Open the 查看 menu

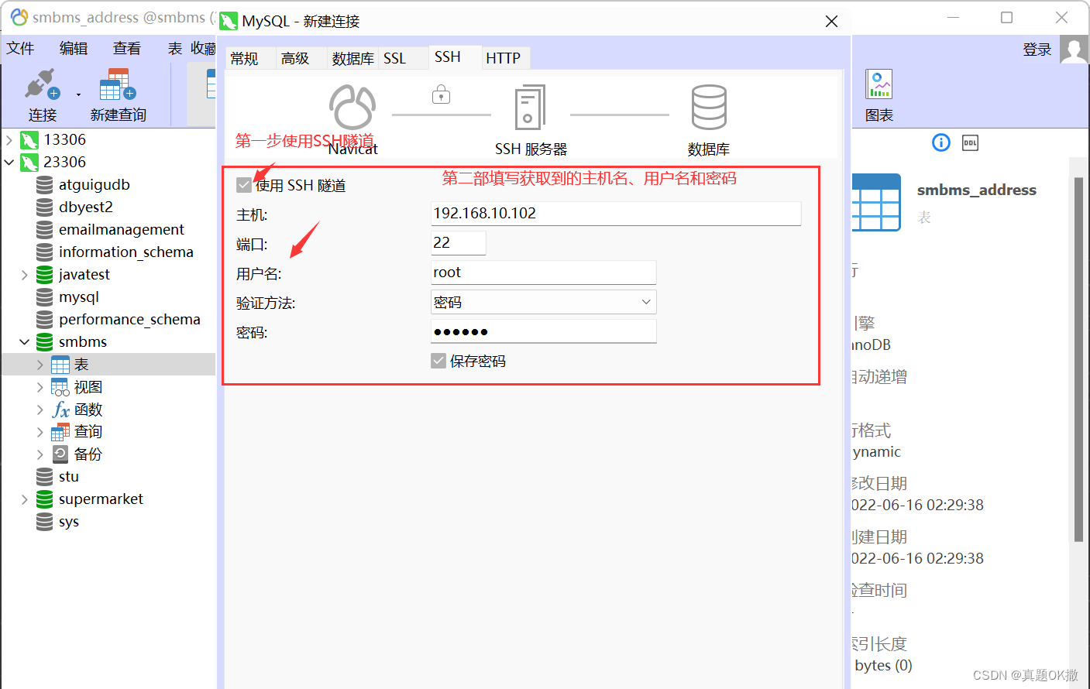pyautogui.click(x=126, y=48)
